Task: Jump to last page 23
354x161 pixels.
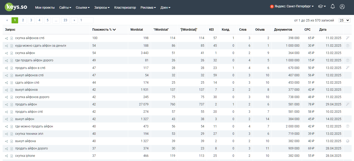Action: pyautogui.click(x=65, y=20)
